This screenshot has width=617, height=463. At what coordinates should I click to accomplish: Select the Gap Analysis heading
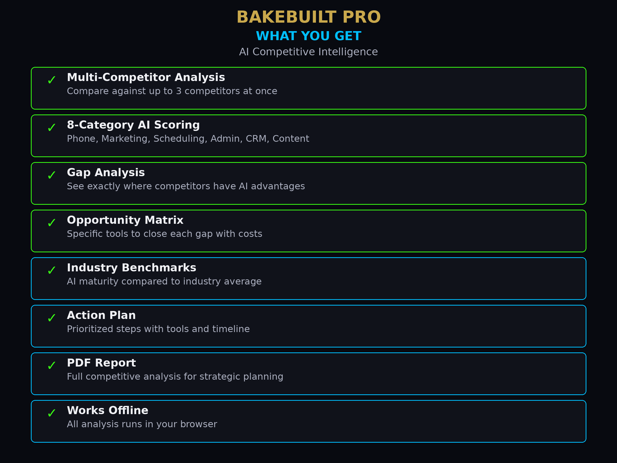click(x=106, y=173)
